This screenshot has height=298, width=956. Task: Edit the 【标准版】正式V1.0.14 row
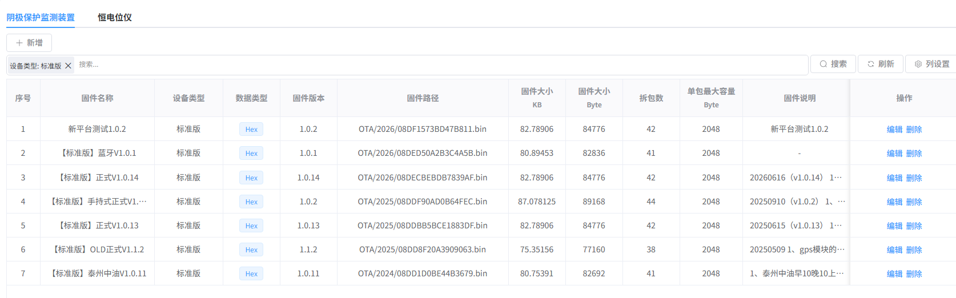pos(894,178)
